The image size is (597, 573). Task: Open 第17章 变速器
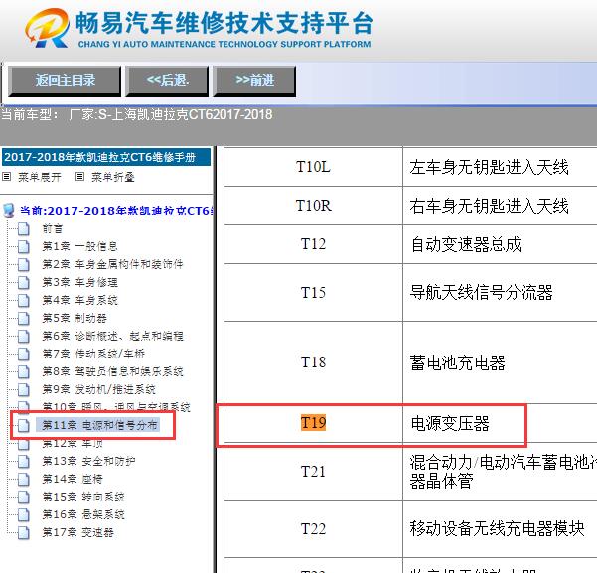78,532
